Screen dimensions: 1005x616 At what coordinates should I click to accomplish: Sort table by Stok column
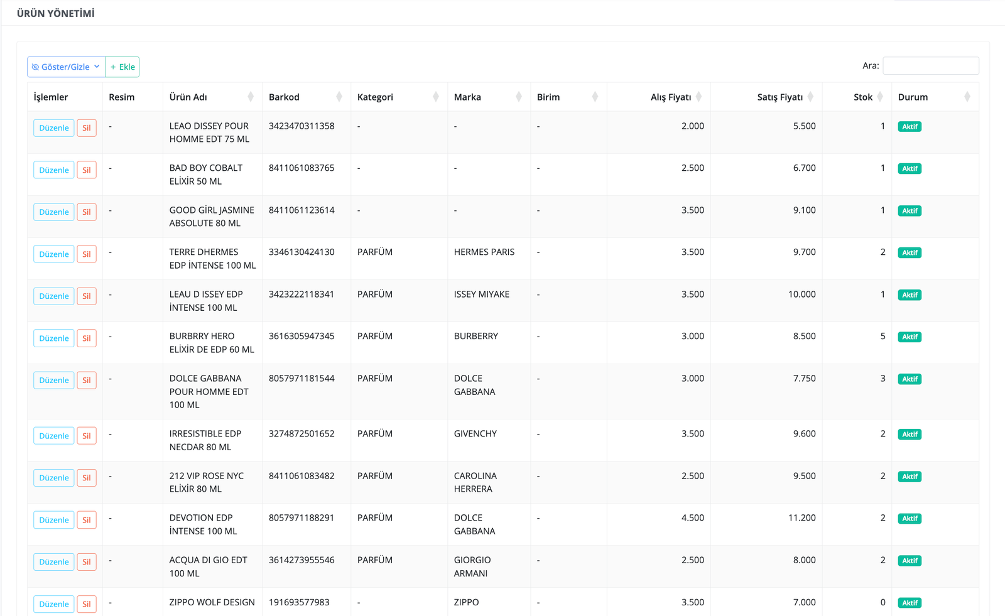pyautogui.click(x=857, y=97)
